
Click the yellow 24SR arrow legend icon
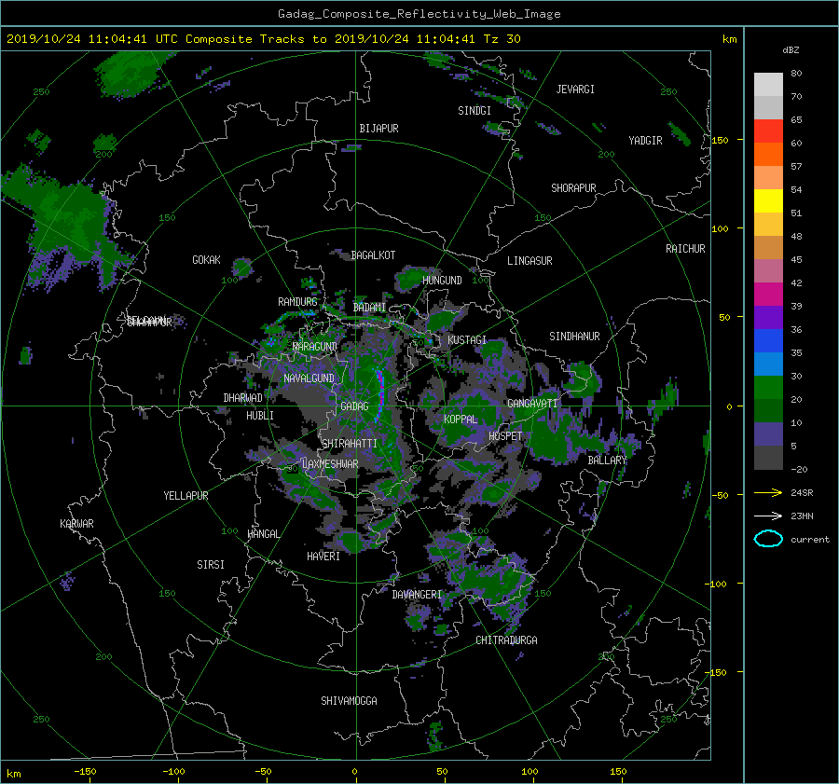(x=768, y=492)
